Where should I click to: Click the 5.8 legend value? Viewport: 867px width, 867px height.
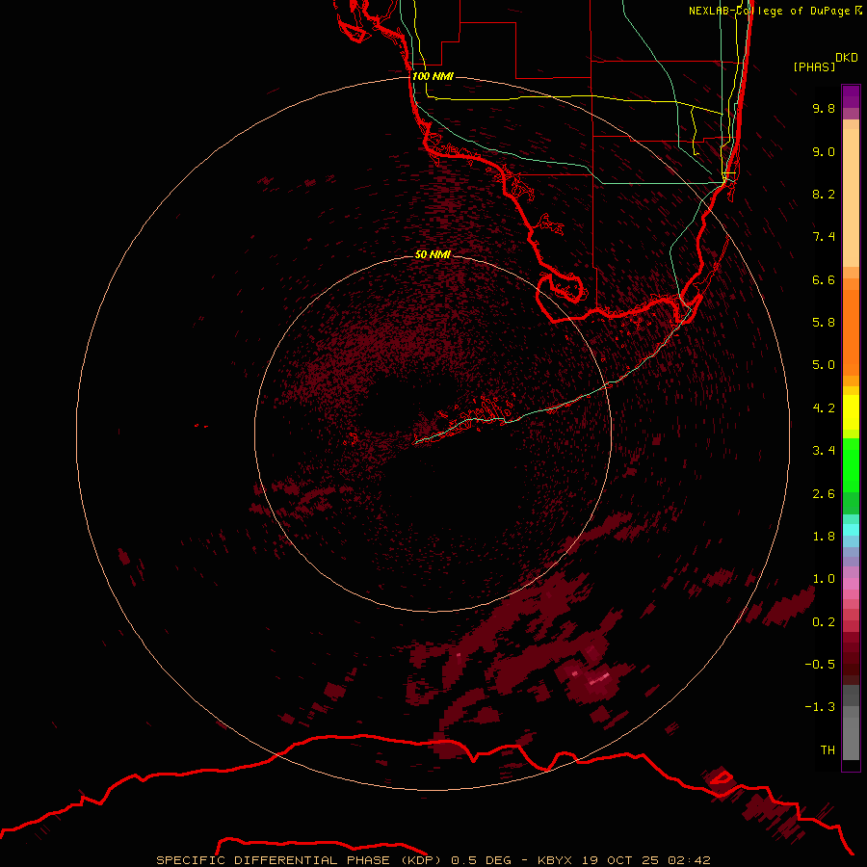point(824,322)
